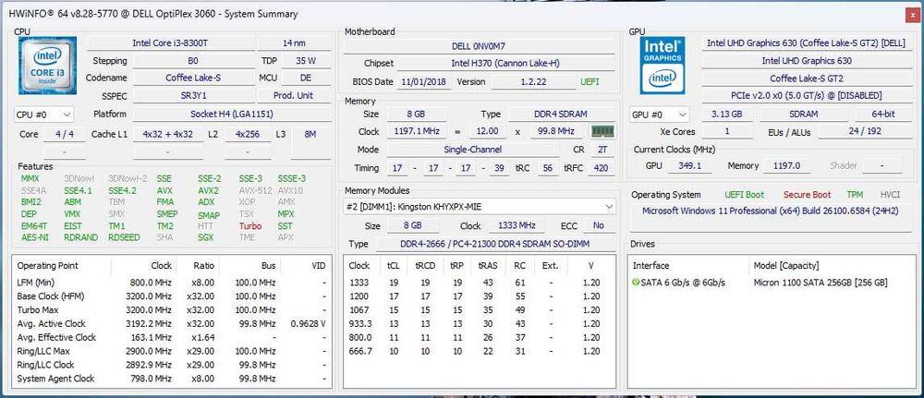Click the PCIe v2.0 x0 [DISABLED] field

tap(806, 95)
